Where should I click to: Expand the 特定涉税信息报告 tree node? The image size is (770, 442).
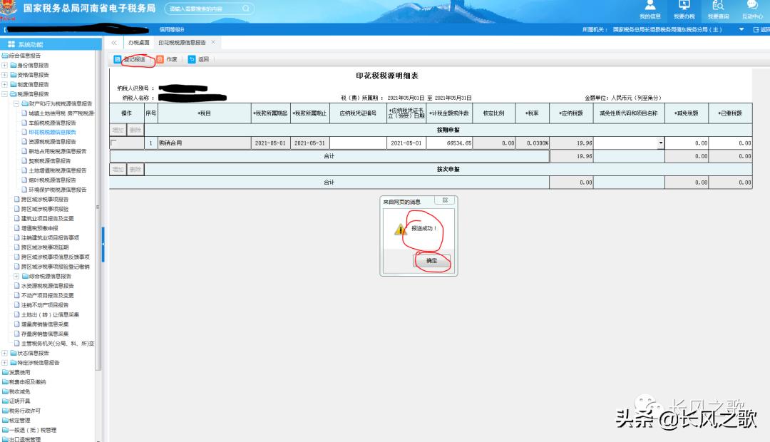4,362
